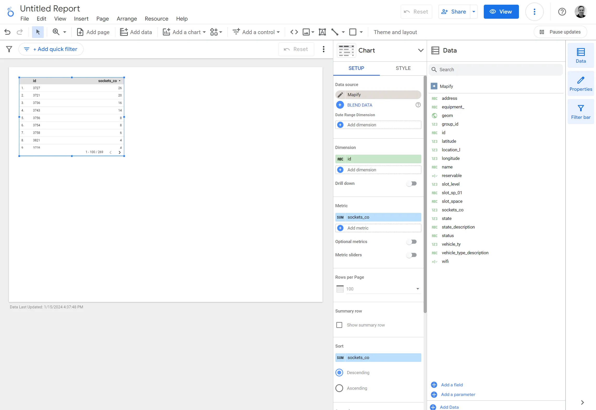
Task: Click the setup panel vertical scrollbar
Action: (x=425, y=194)
